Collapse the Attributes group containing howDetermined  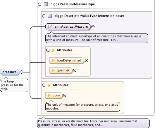tap(48, 50)
